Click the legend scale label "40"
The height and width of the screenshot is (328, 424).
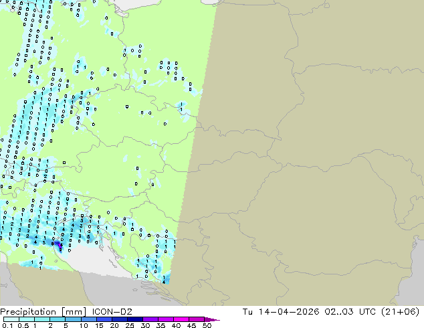176,325
